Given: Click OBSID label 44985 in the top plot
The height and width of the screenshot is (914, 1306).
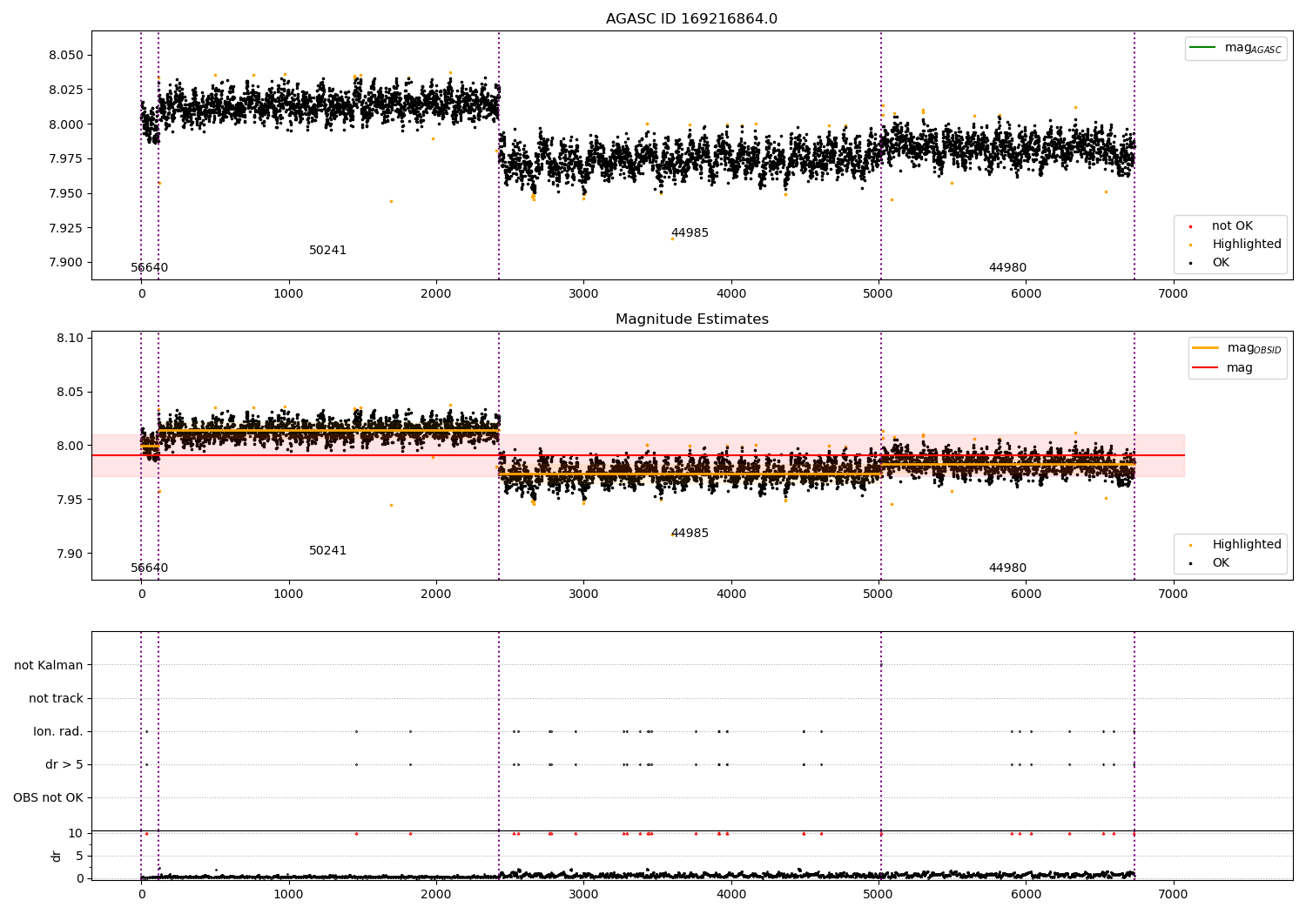Looking at the screenshot, I should (x=690, y=233).
